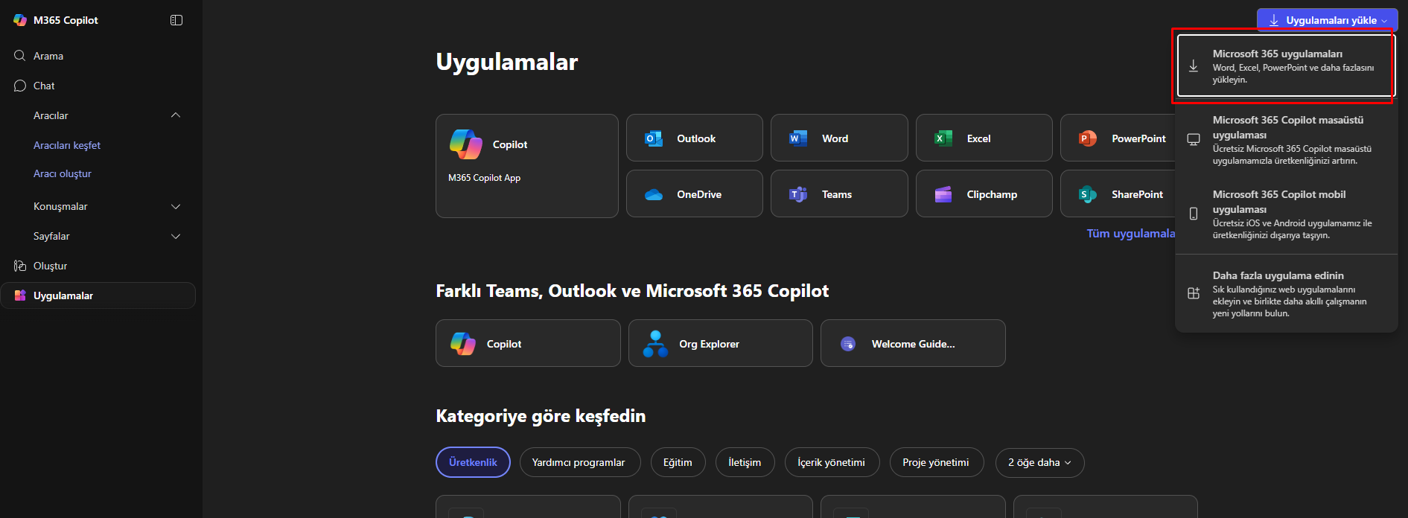Open the Word app icon

tap(798, 138)
